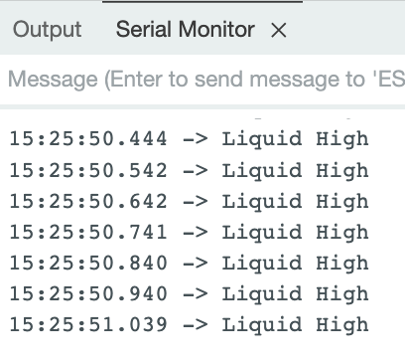Click timestamp 15:25:50.444 in the log
This screenshot has width=405, height=363.
pos(88,138)
